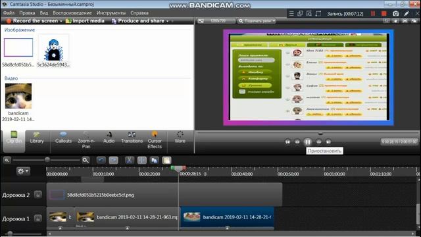
Task: Adjust track height slider at bottom left
Action: click(10, 234)
